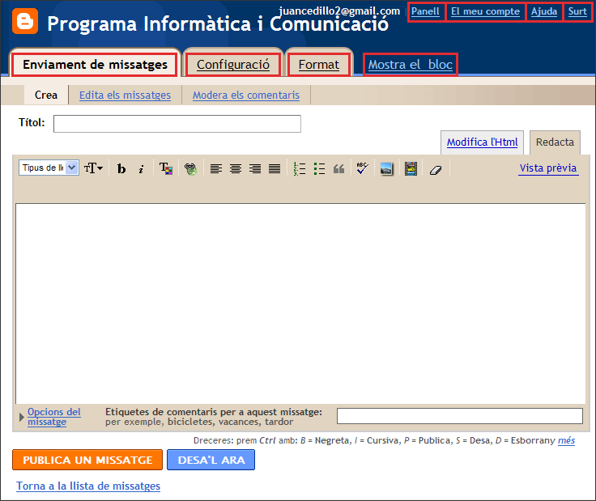This screenshot has width=596, height=501.
Task: Open the Vista prèvia link
Action: coord(548,168)
